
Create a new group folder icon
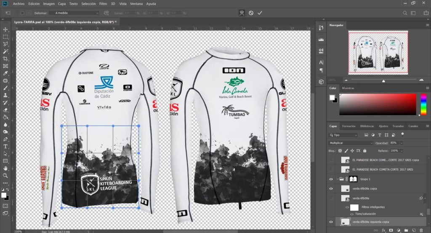[x=406, y=230]
